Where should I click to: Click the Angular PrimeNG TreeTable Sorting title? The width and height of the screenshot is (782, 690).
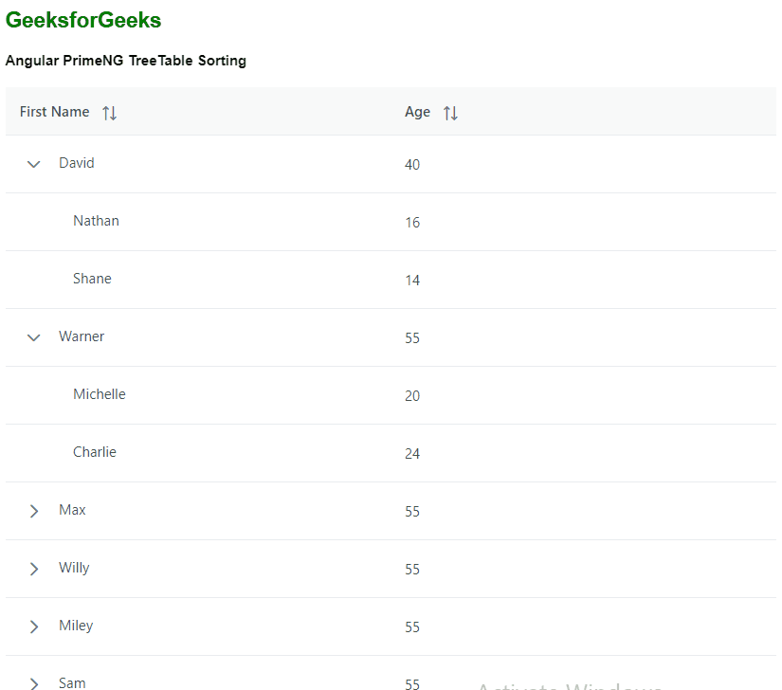tap(126, 61)
